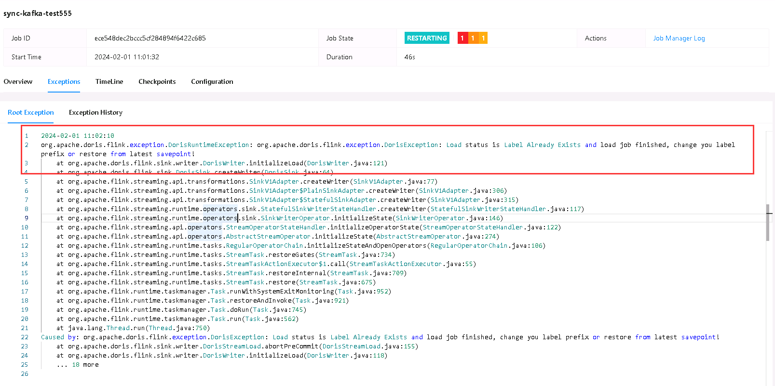This screenshot has height=386, width=775.
Task: Click java.lang.Thread.run line 750
Action: 133,328
